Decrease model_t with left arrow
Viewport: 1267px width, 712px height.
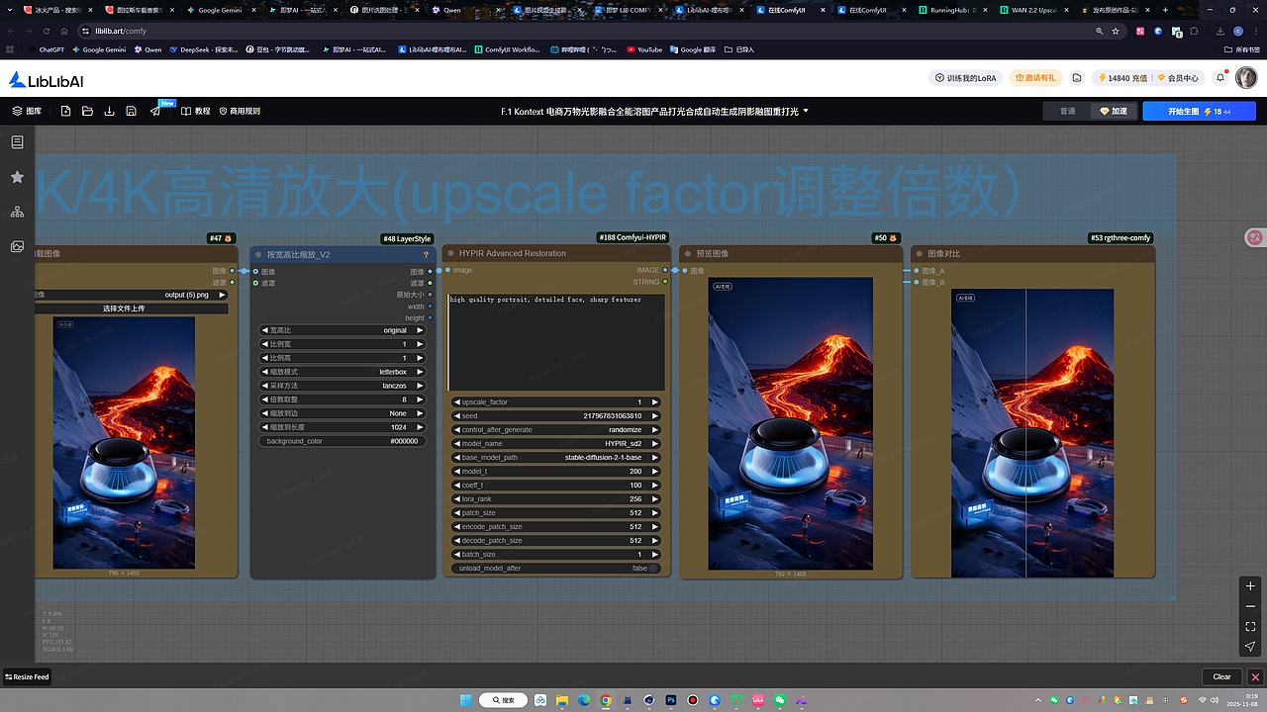pyautogui.click(x=456, y=472)
